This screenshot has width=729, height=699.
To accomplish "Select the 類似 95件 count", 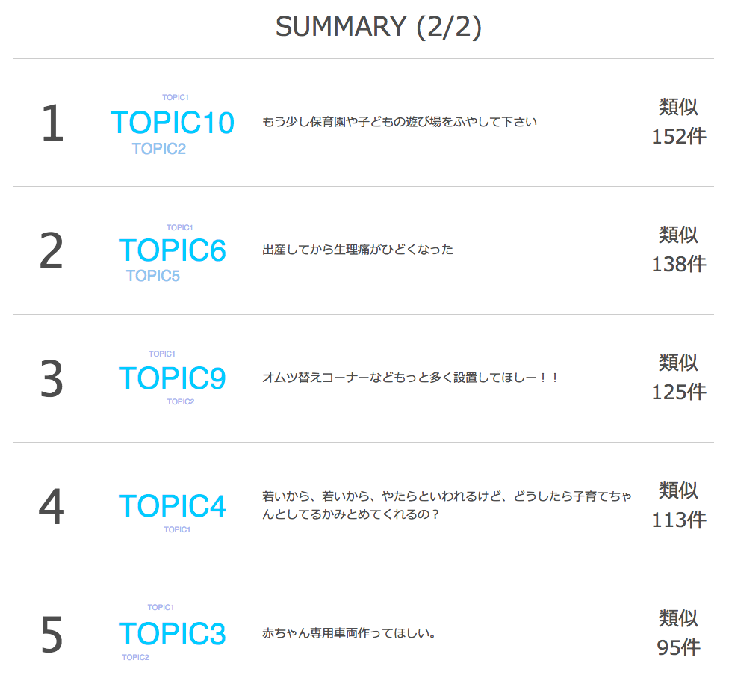I will (x=678, y=634).
